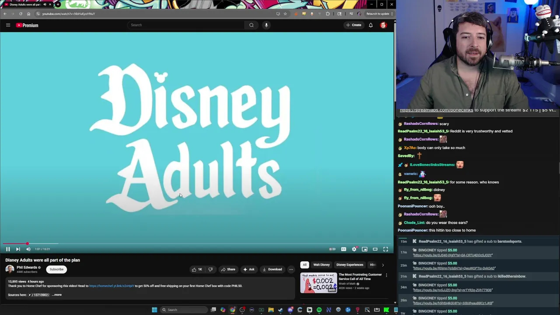This screenshot has width=560, height=315.
Task: Toggle autoplay switch in player
Action: point(332,249)
